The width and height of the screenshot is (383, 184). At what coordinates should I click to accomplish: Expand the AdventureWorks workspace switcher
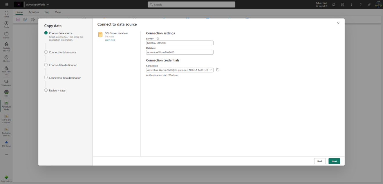coord(48,4)
